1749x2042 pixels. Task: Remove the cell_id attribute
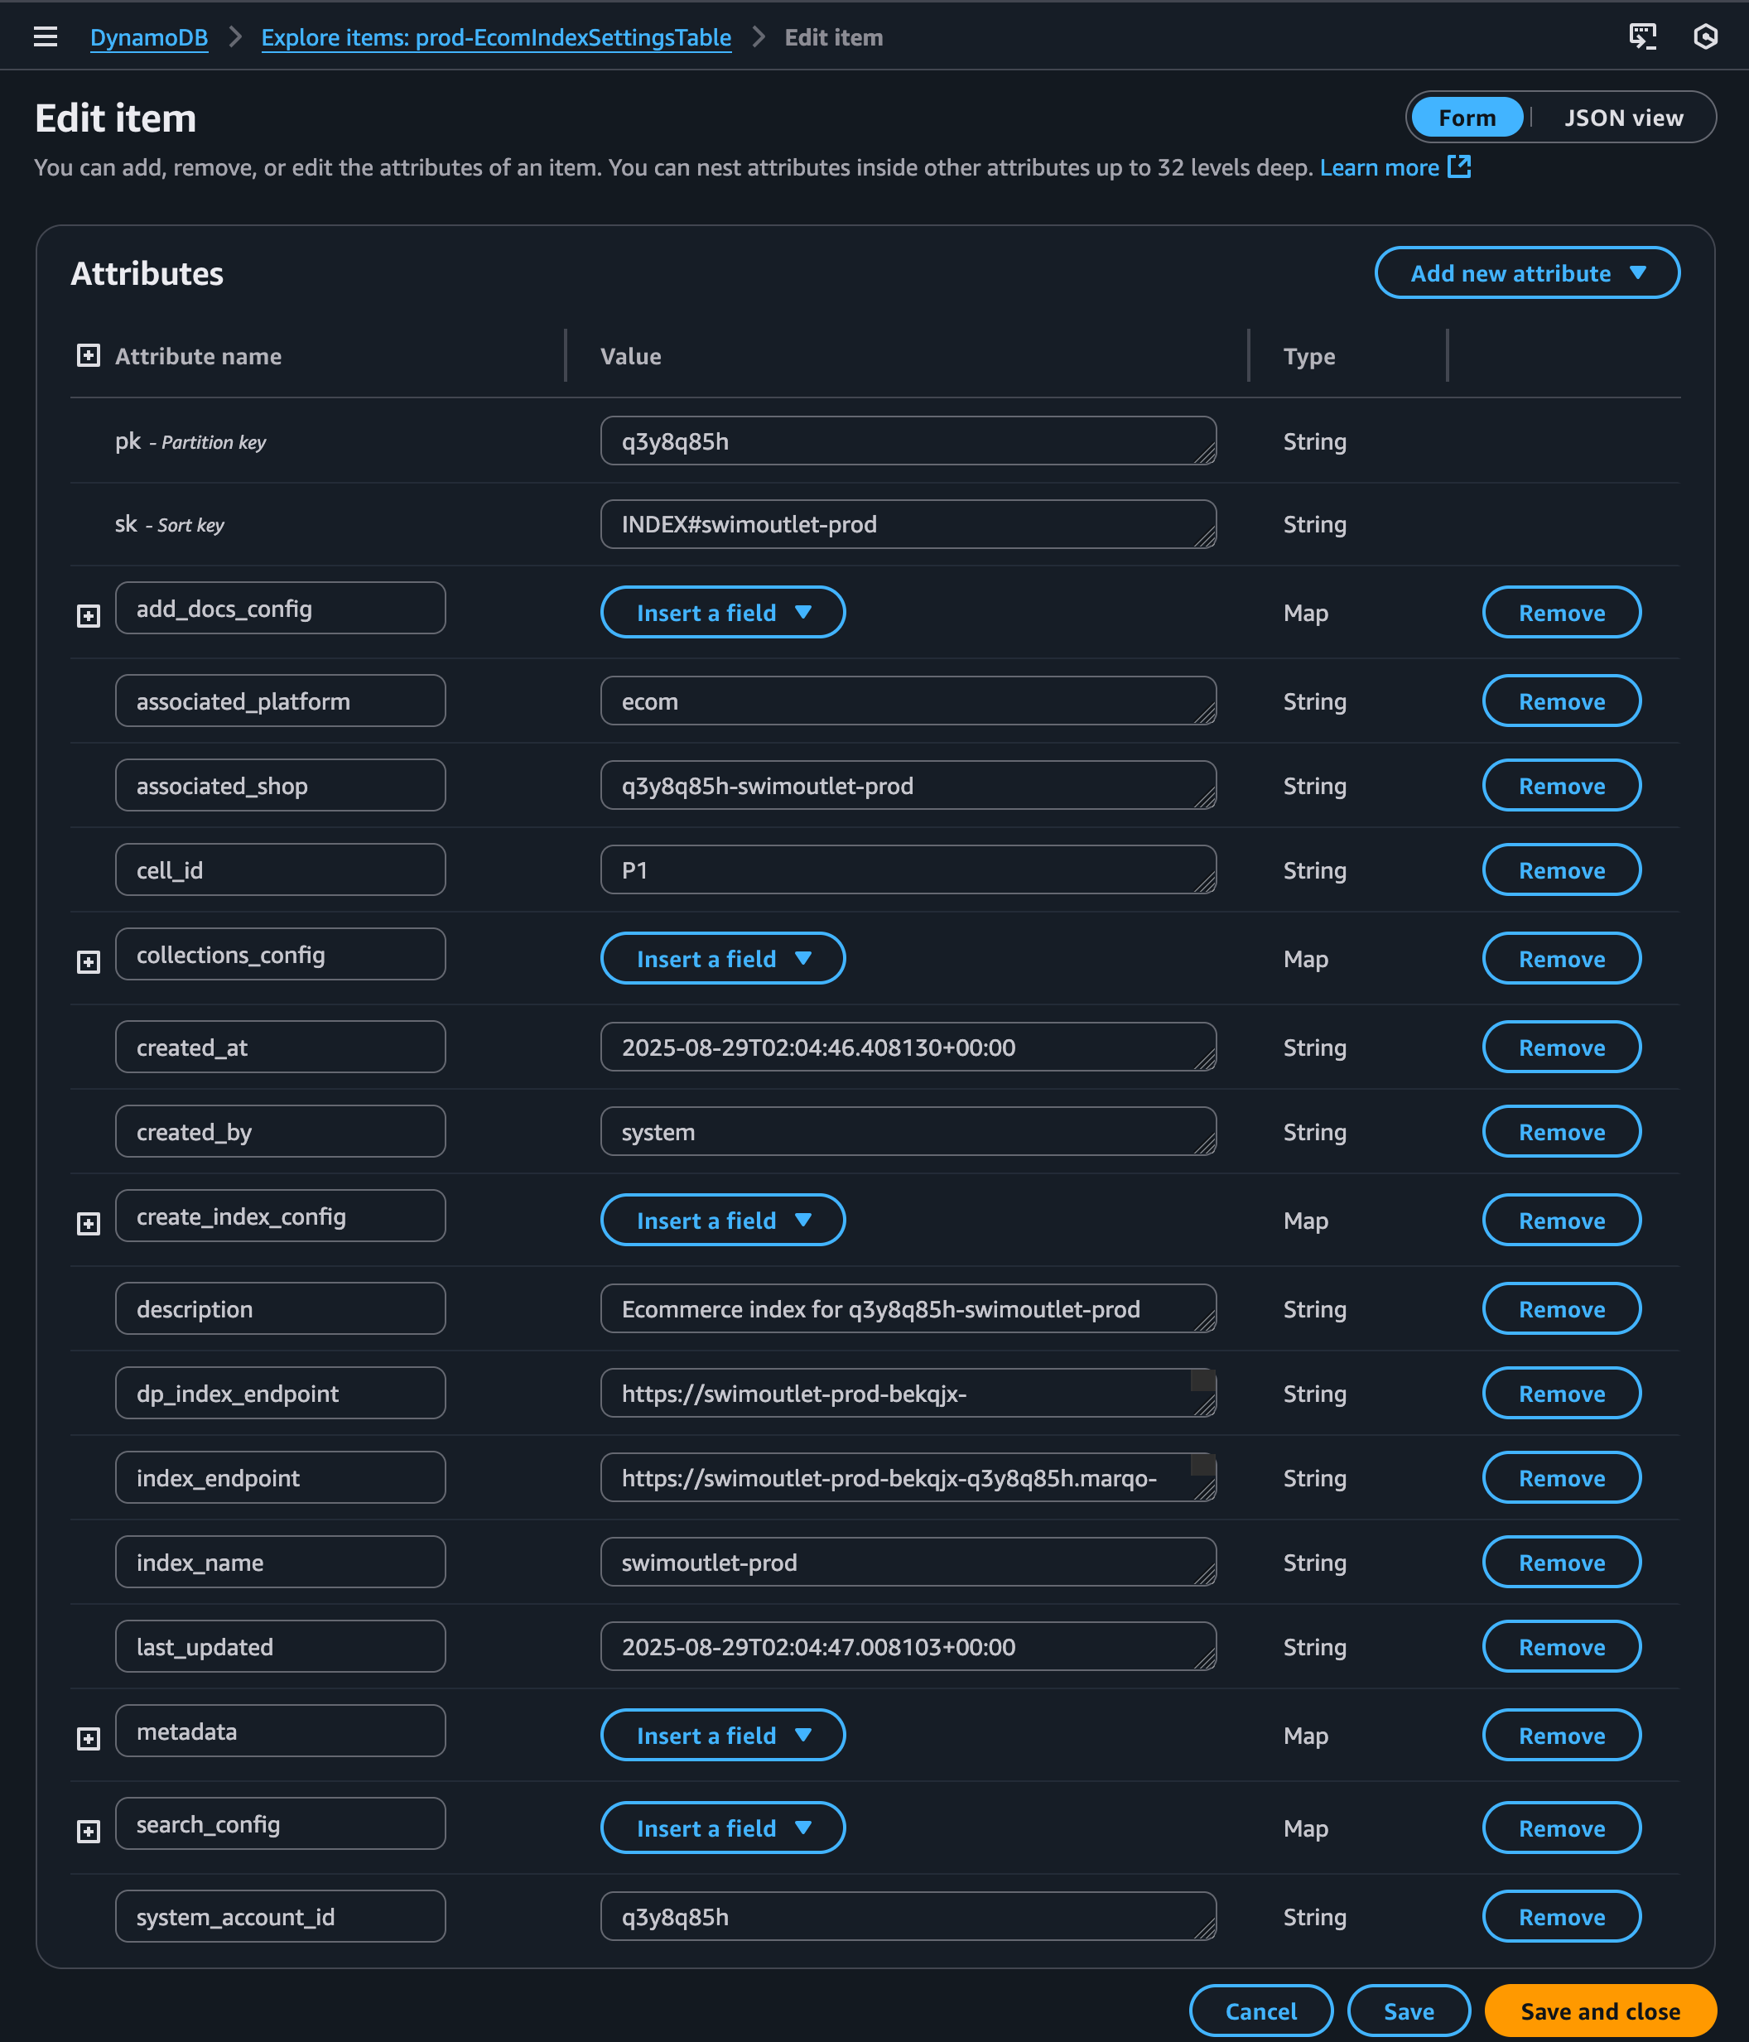pos(1561,870)
